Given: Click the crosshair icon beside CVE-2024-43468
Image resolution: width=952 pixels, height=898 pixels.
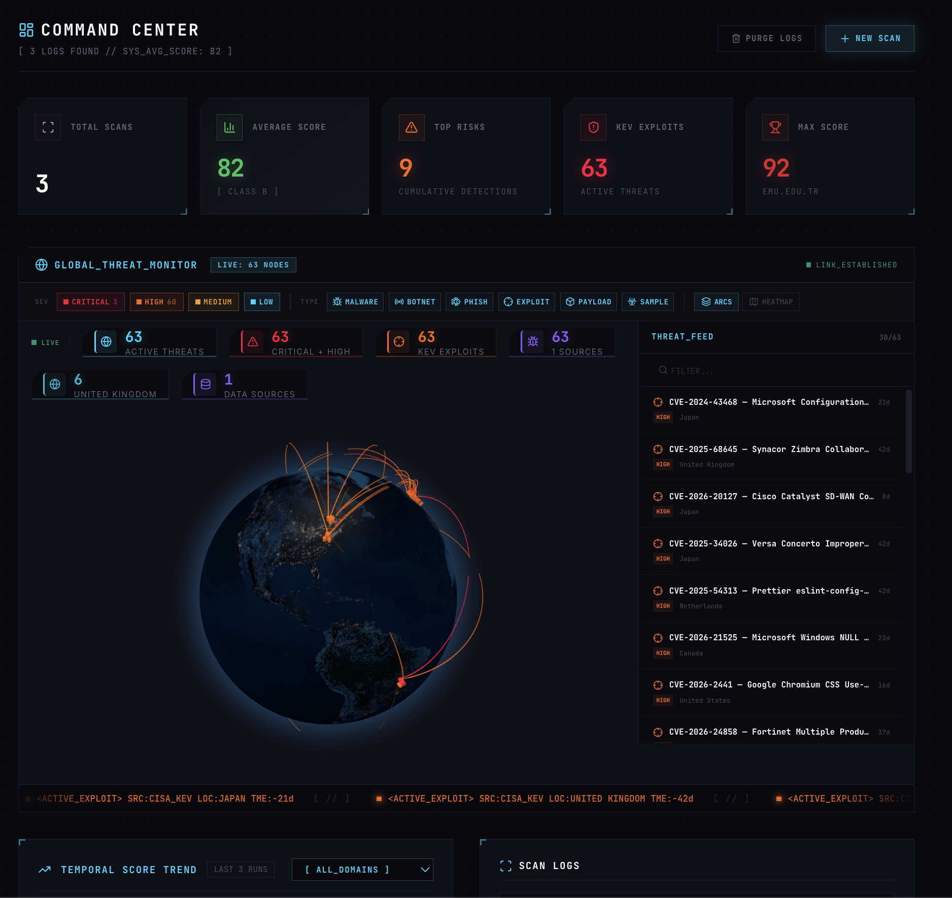Looking at the screenshot, I should click(658, 402).
